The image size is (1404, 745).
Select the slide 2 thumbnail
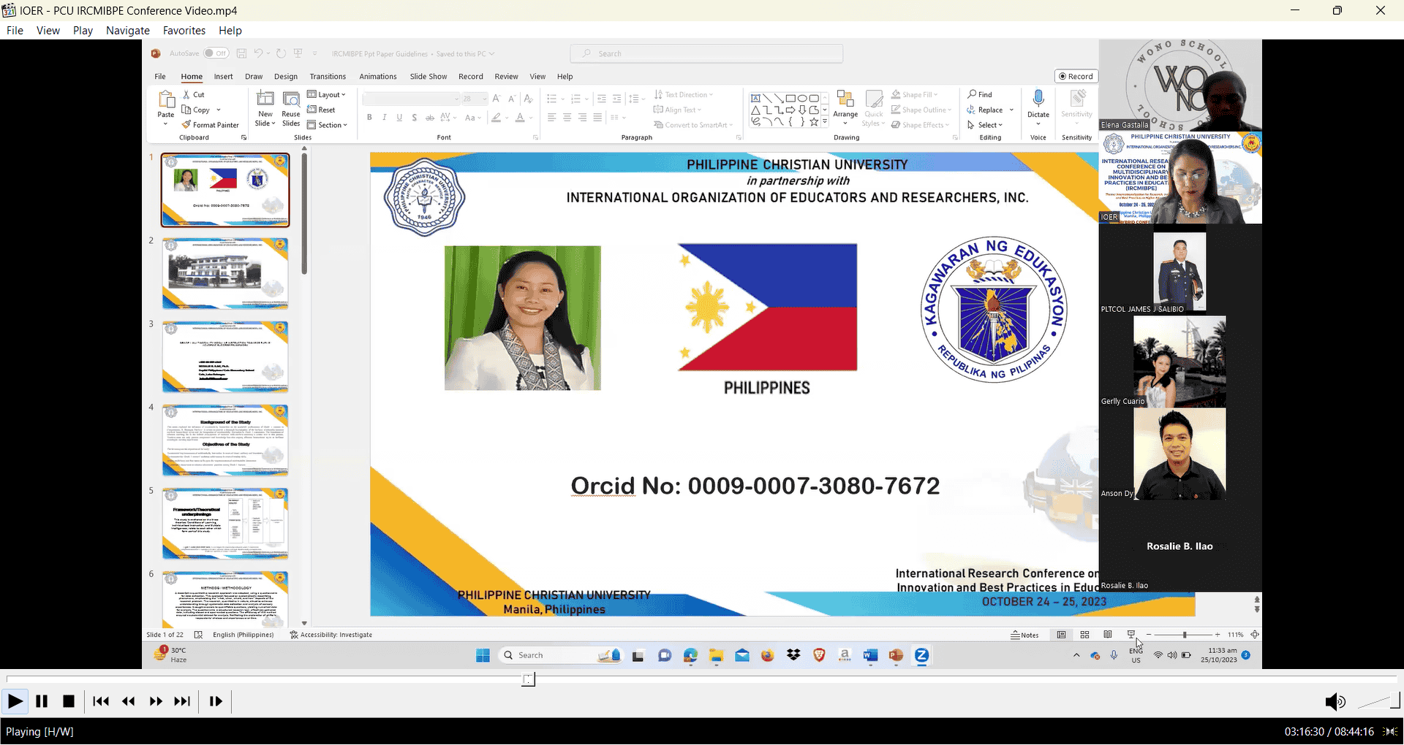pyautogui.click(x=225, y=274)
